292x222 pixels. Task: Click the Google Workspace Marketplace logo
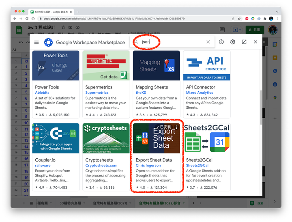pos(48,42)
